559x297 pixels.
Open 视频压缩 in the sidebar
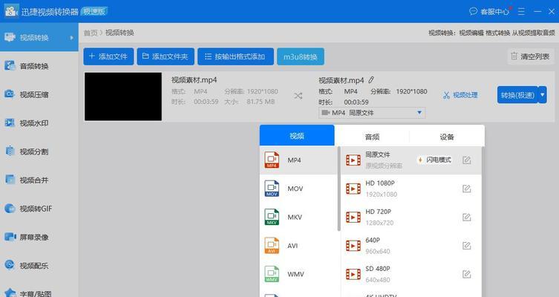[39, 94]
